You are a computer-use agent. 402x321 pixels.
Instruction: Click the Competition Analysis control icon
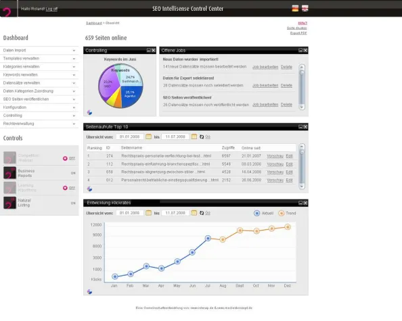pyautogui.click(x=9, y=157)
